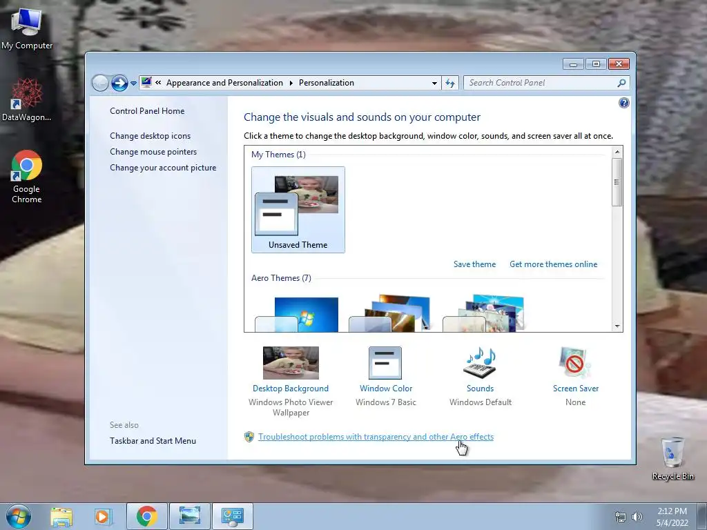Screen dimensions: 707x530
Task: Click the Start button orb
Action: click(19, 516)
